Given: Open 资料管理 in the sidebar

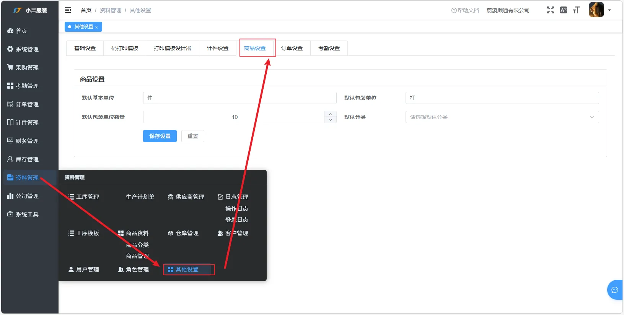Looking at the screenshot, I should (29, 178).
